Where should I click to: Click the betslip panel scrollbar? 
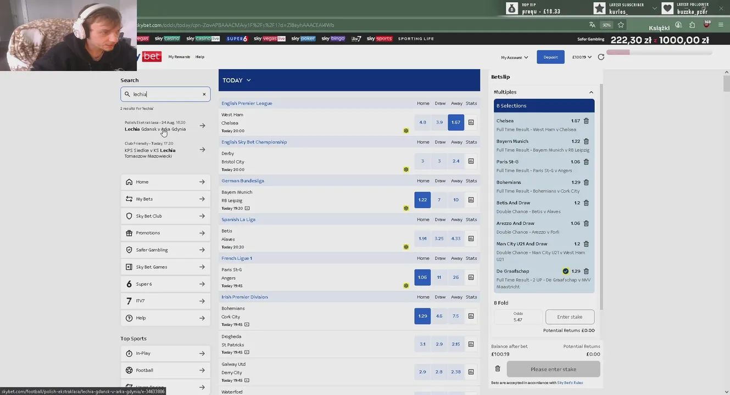[601, 198]
